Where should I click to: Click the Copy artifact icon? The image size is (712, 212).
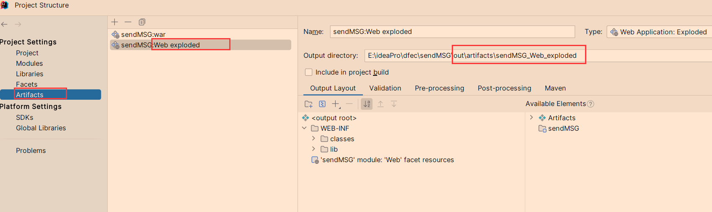(x=142, y=22)
